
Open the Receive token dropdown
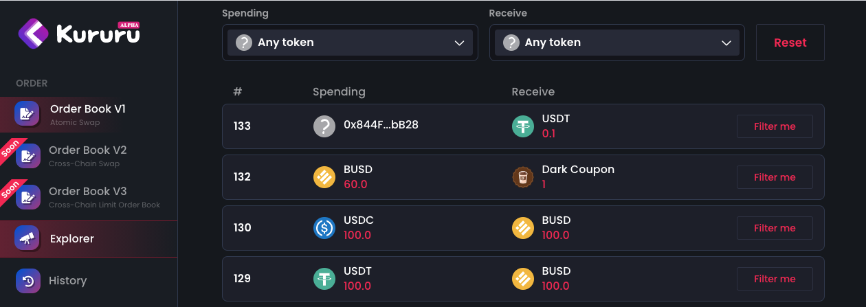[617, 43]
